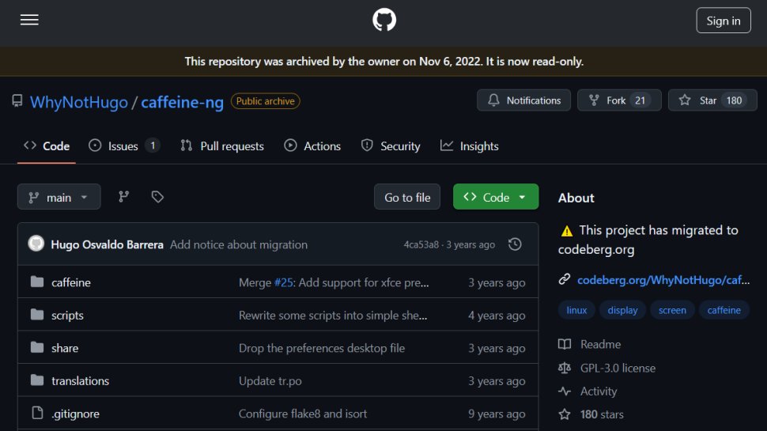The width and height of the screenshot is (767, 431).
Task: Expand the main branch dropdown
Action: coord(59,197)
